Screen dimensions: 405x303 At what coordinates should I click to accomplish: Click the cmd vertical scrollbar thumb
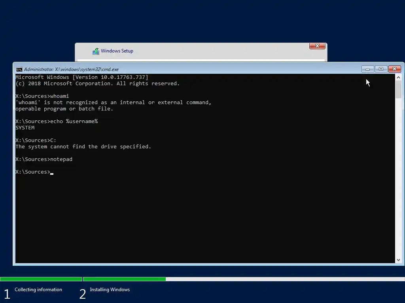tap(398, 90)
